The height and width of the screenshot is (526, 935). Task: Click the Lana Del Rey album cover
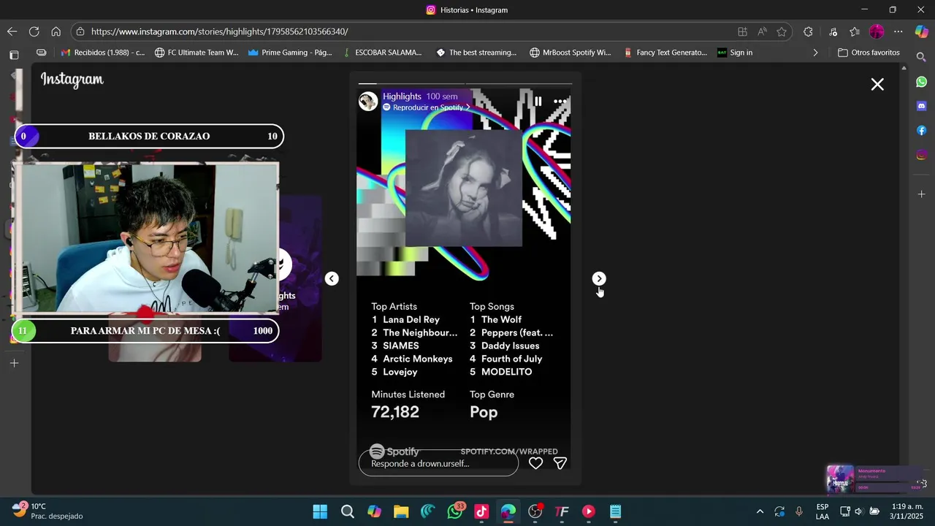(464, 188)
